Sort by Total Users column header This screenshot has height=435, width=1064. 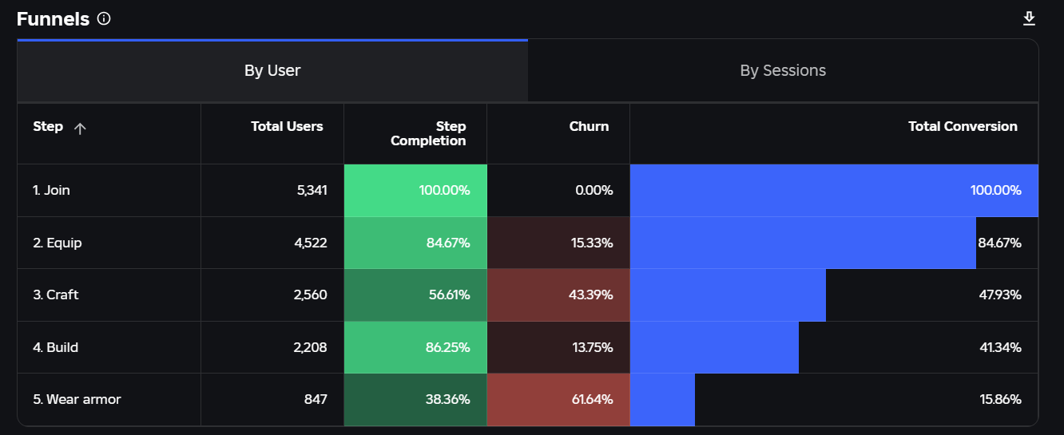coord(287,126)
